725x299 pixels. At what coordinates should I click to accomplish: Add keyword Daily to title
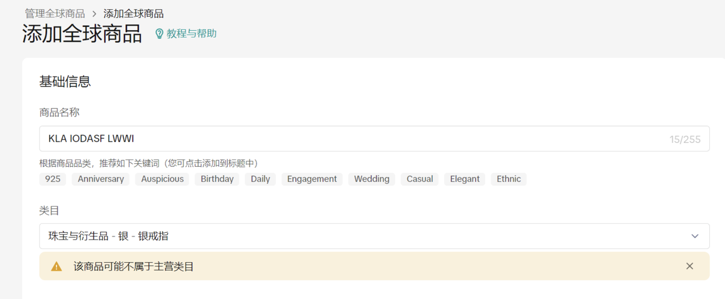point(261,179)
